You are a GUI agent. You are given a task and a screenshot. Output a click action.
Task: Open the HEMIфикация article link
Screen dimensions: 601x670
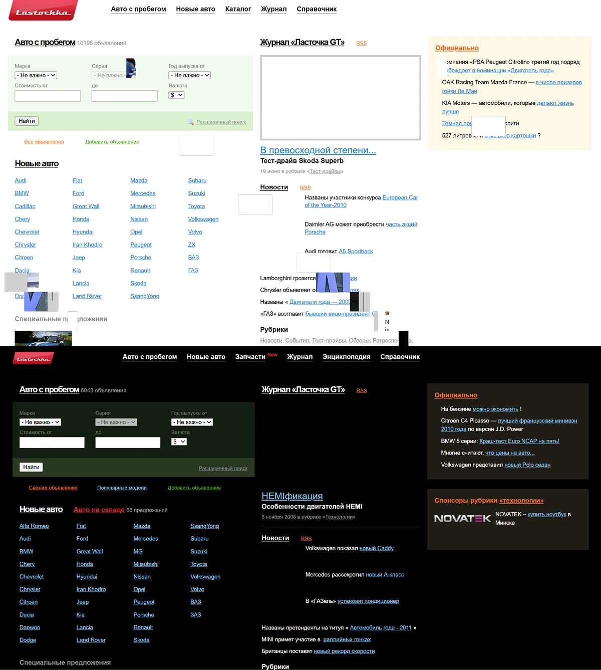[292, 496]
